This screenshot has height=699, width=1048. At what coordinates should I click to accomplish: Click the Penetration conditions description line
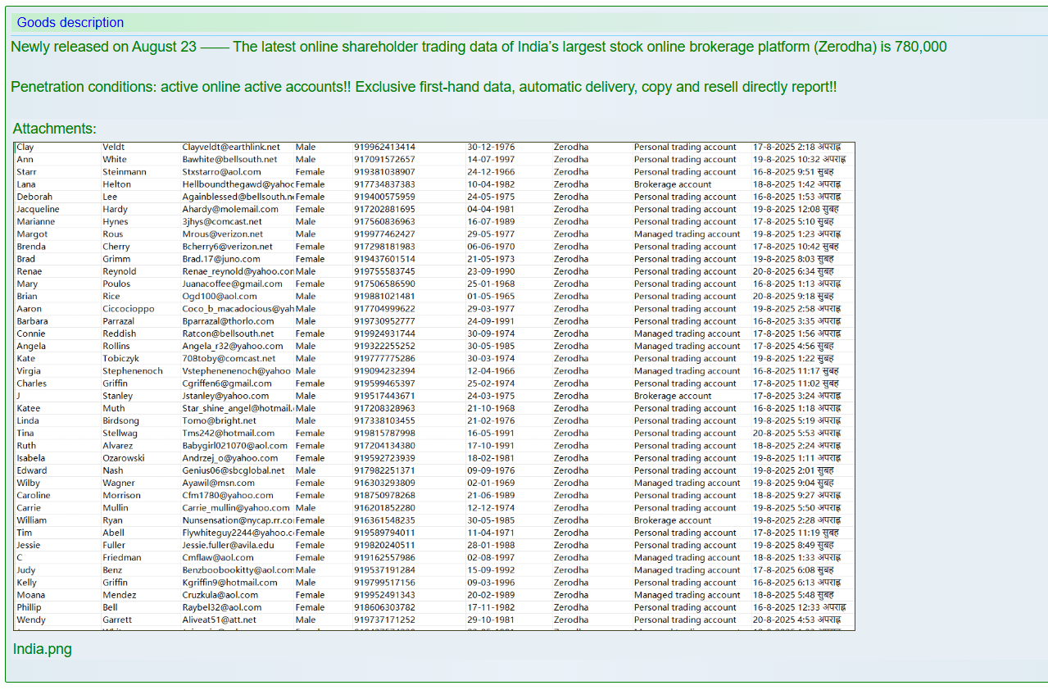423,86
